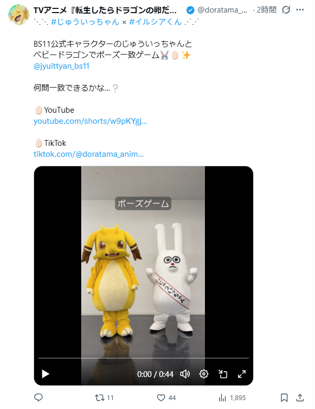The width and height of the screenshot is (315, 409).
Task: Click the Grok explain icon beside timestamp
Action: click(286, 10)
